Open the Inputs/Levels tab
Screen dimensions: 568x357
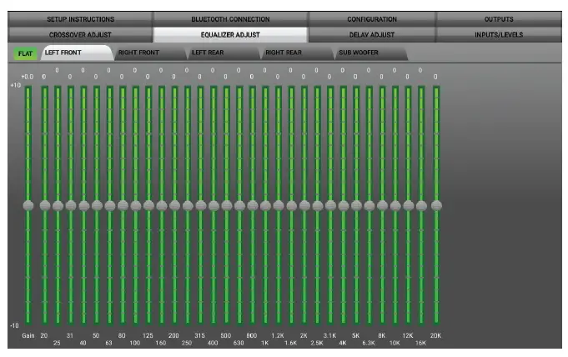(499, 35)
